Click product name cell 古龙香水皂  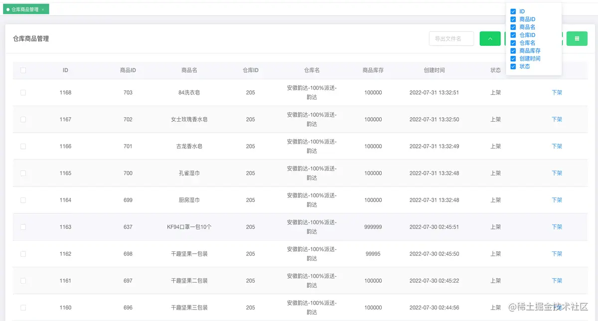point(189,147)
